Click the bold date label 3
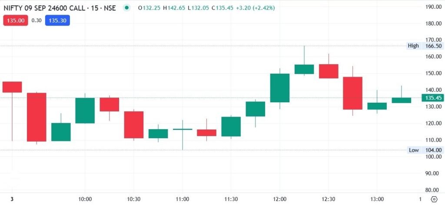The image size is (445, 205). click(12, 199)
